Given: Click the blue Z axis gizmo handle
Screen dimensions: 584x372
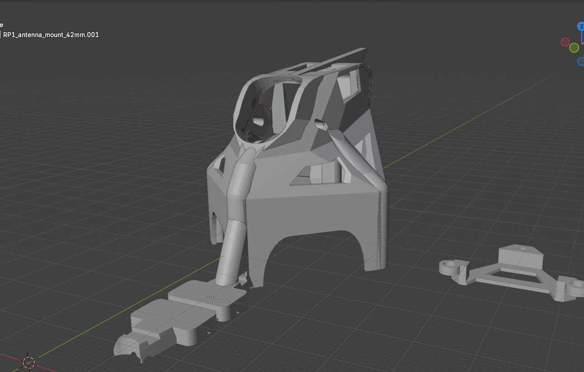Looking at the screenshot, I should click(580, 27).
